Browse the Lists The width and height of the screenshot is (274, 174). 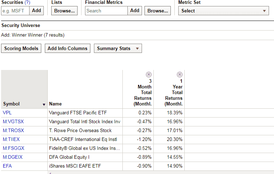[64, 11]
